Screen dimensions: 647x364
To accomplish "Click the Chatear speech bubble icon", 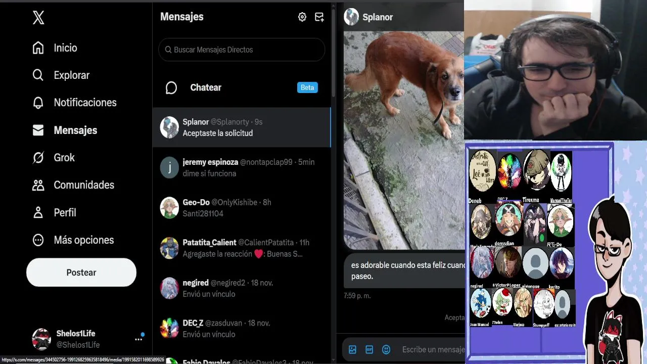I will pos(171,88).
